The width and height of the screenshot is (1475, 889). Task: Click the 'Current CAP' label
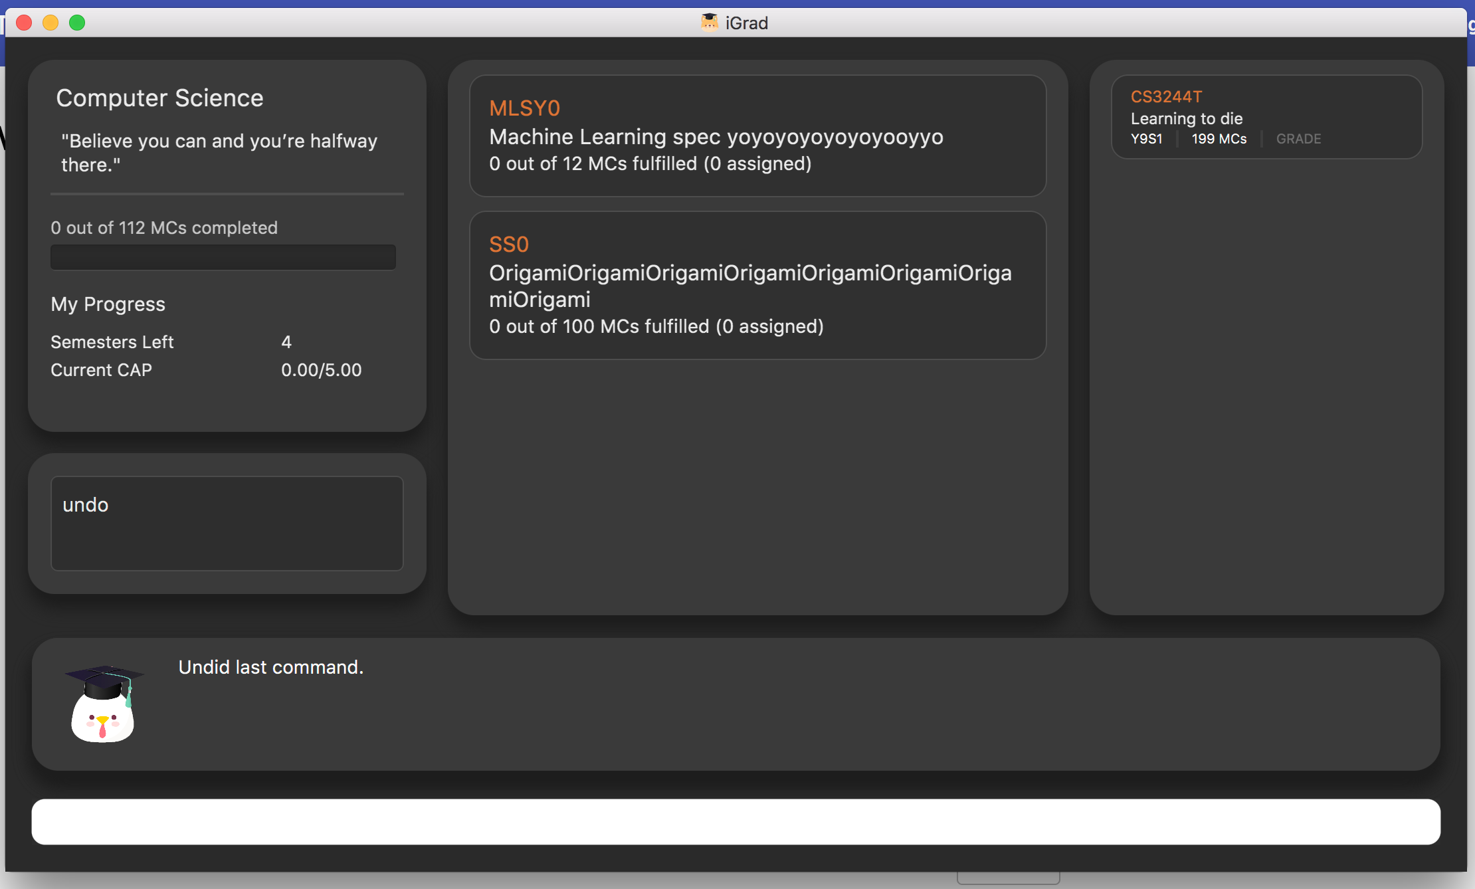(101, 370)
